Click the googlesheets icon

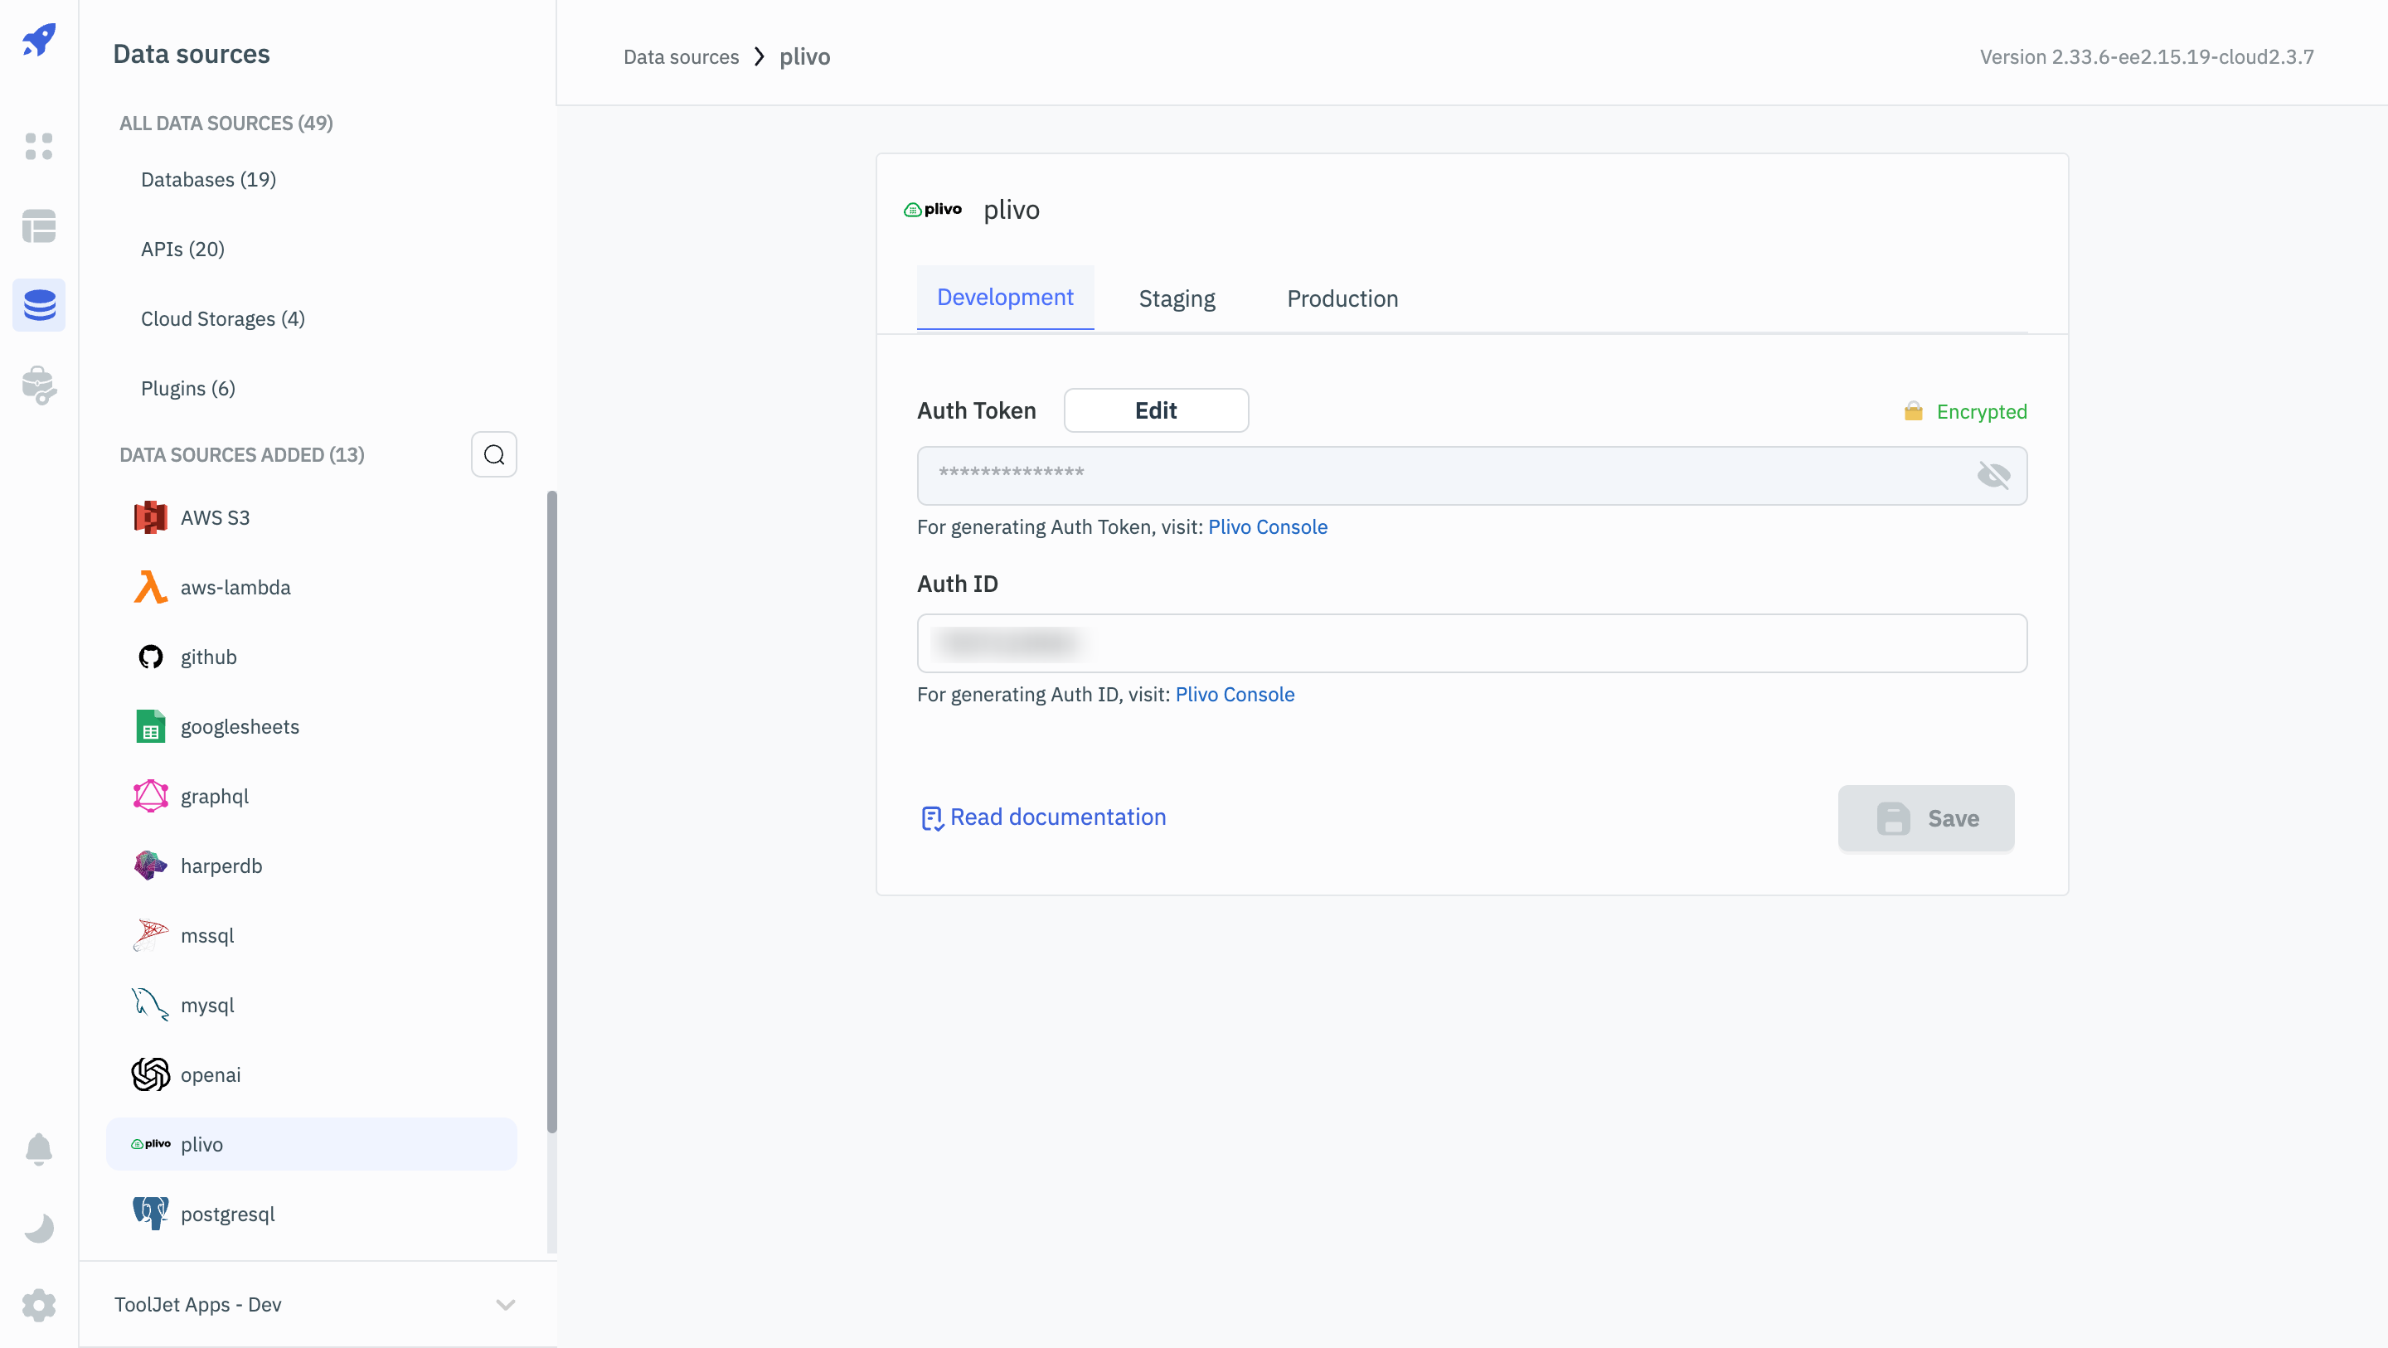[150, 726]
